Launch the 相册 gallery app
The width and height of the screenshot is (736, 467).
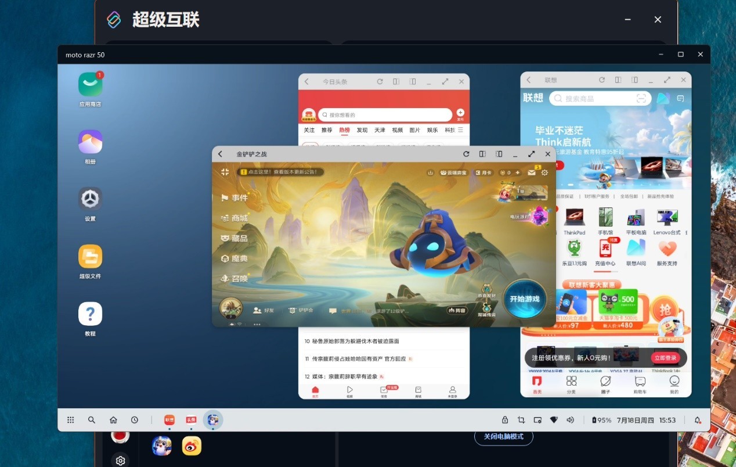(x=90, y=142)
